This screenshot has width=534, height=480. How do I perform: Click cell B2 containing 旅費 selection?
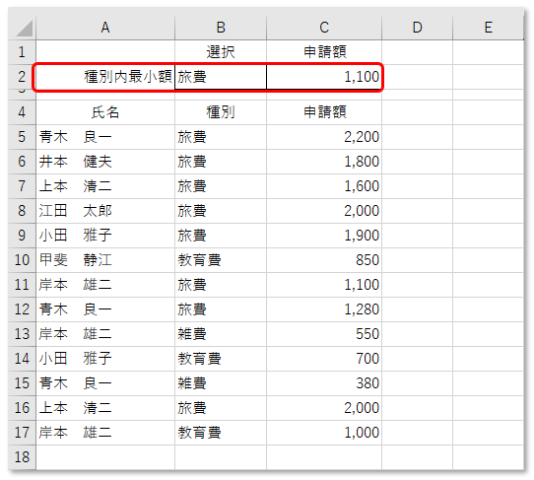[221, 77]
